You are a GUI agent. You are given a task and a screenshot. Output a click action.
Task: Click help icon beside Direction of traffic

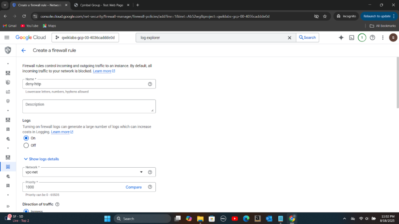(x=57, y=204)
